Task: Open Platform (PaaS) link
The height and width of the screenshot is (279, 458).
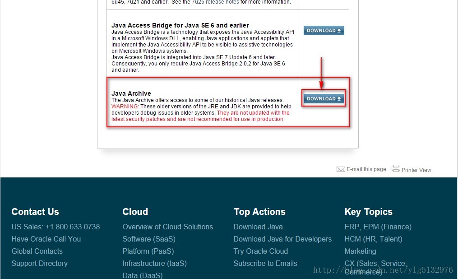Action: (x=148, y=251)
